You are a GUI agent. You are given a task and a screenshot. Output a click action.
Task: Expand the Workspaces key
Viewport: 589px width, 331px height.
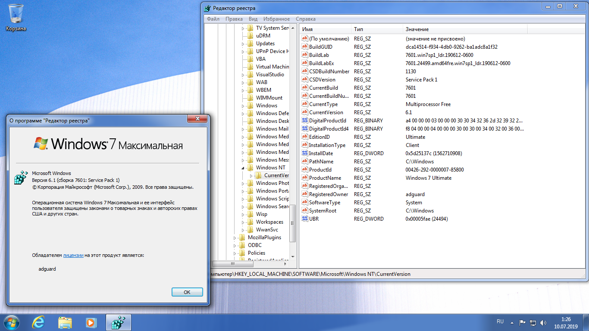point(244,222)
